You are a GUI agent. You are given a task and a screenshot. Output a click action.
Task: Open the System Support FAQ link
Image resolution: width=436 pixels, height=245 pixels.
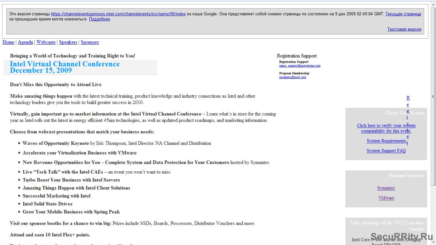[x=386, y=151]
